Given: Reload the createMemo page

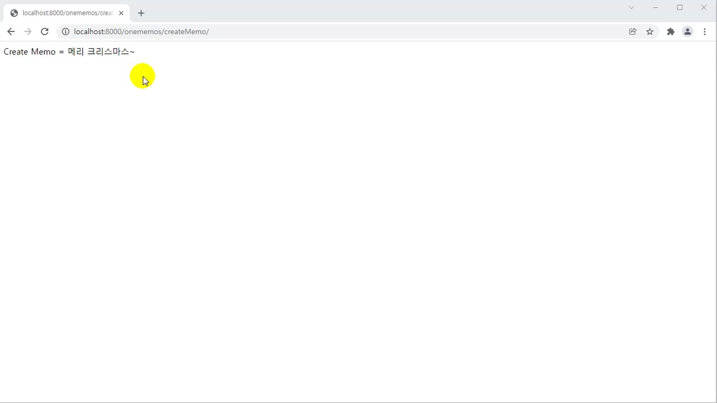Looking at the screenshot, I should [45, 31].
